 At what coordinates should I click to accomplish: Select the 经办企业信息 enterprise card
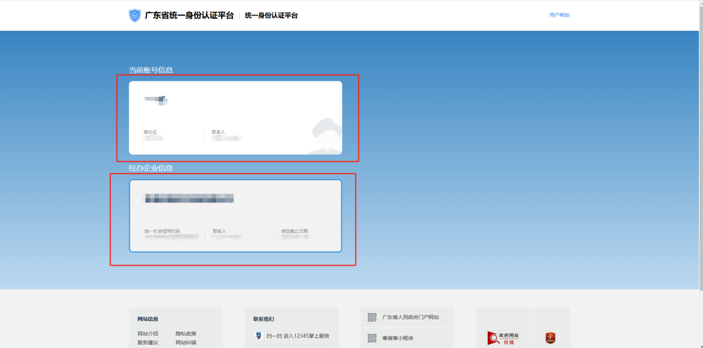click(235, 216)
